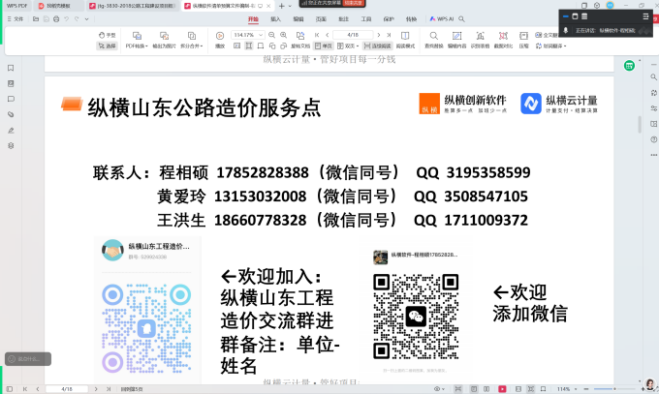Toggle the actual-size page fit icon
Image resolution: width=659 pixels, height=394 pixels.
237,45
